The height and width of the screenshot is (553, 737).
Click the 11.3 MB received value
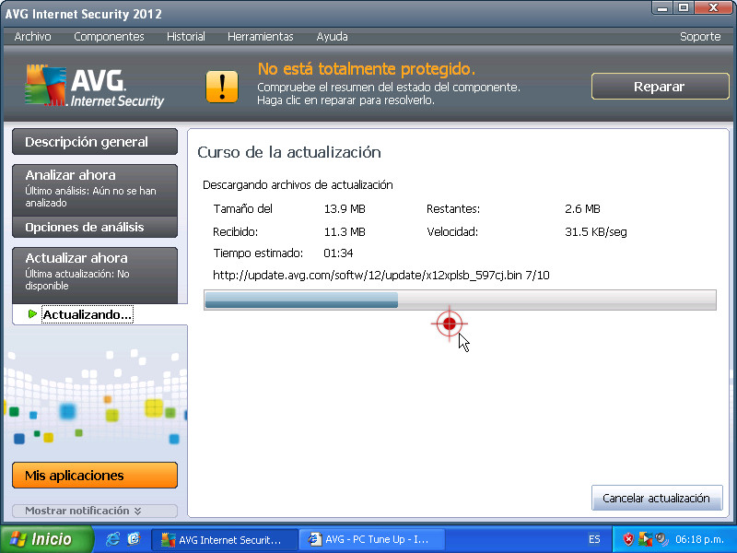point(345,232)
